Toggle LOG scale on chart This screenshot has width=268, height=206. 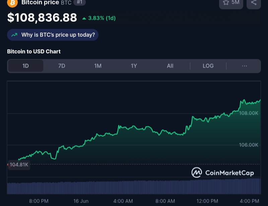pos(208,66)
